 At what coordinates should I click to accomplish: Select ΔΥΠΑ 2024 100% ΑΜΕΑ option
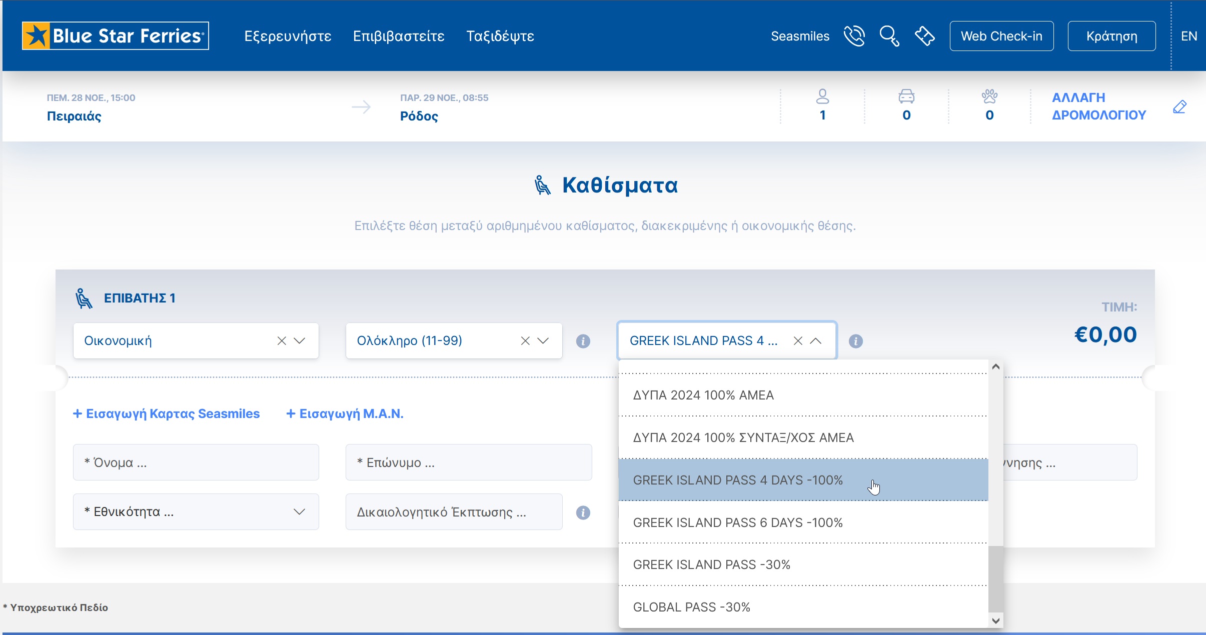pyautogui.click(x=803, y=395)
